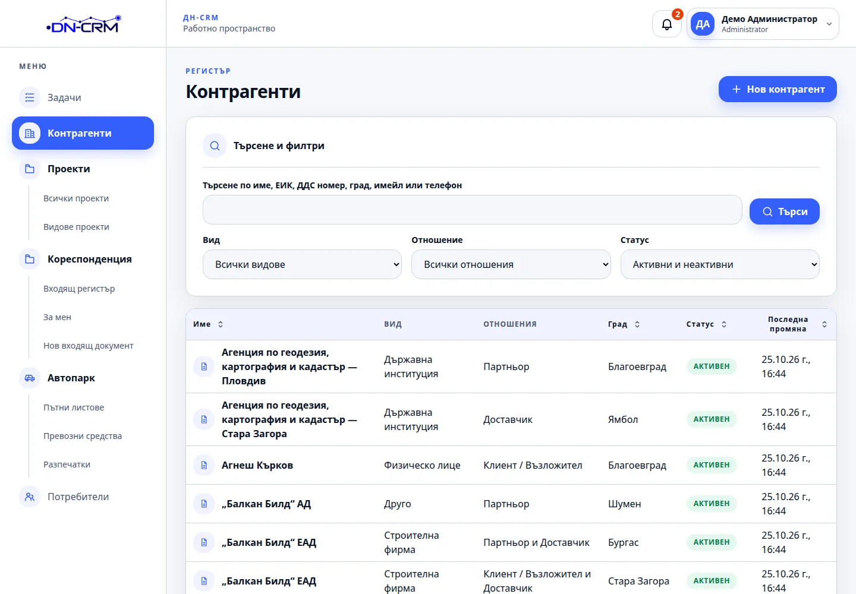Image resolution: width=856 pixels, height=594 pixels.
Task: Open Агенция по геодезия — Пловдив record
Action: point(289,366)
